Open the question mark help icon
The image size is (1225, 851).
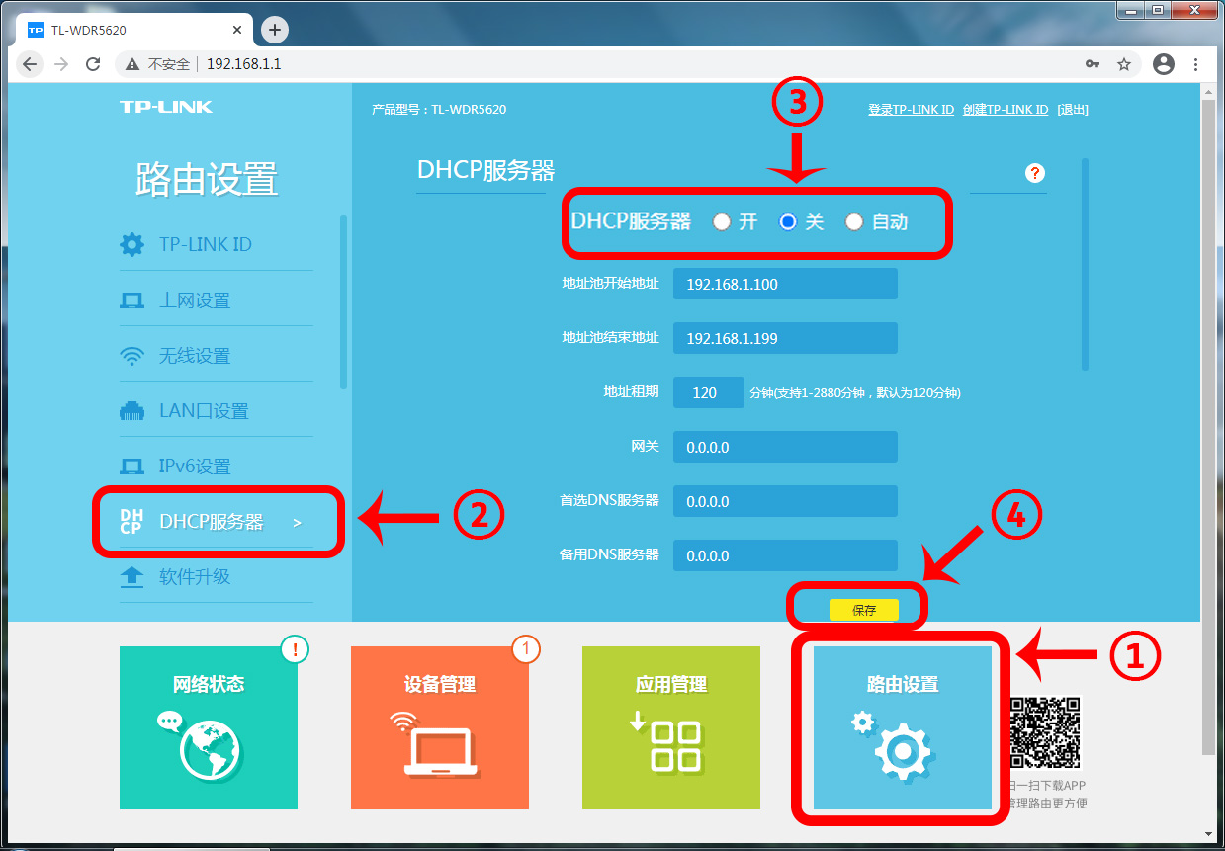[x=1035, y=174]
